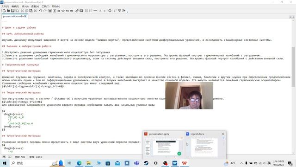Click the heading line 'Цели и задачи работы'
The width and height of the screenshot is (296, 167).
click(19, 28)
